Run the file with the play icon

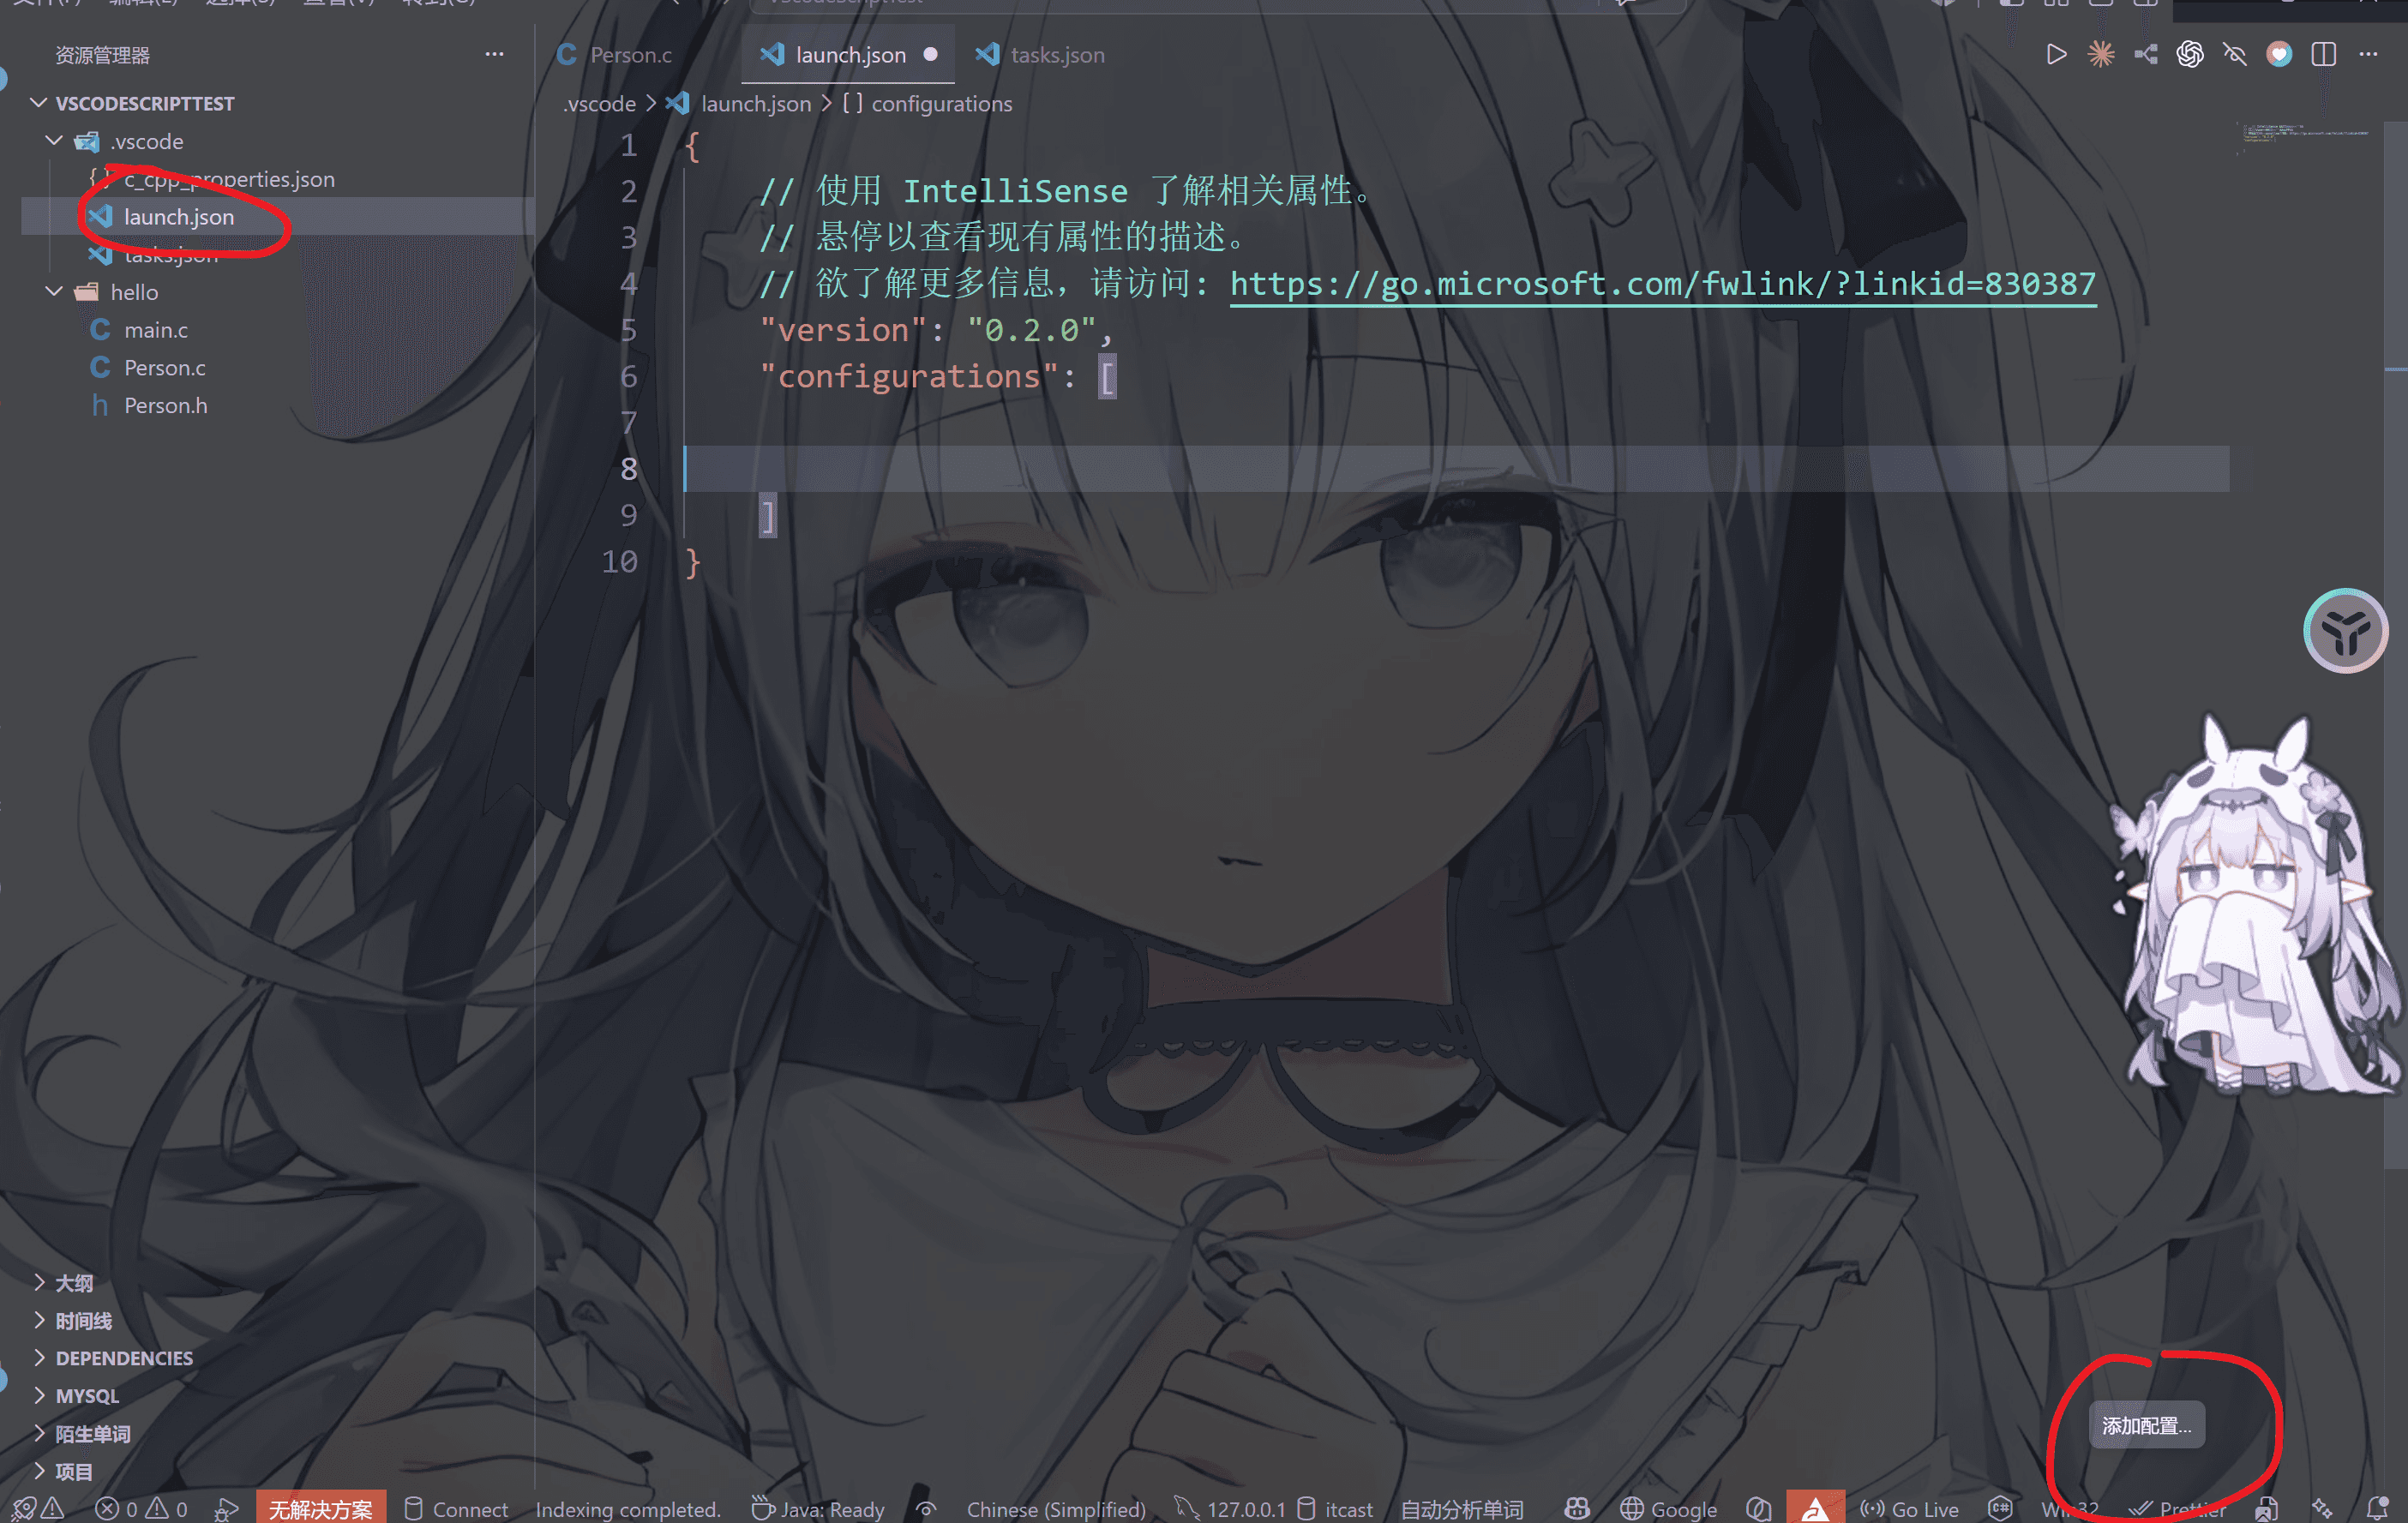(x=2055, y=54)
